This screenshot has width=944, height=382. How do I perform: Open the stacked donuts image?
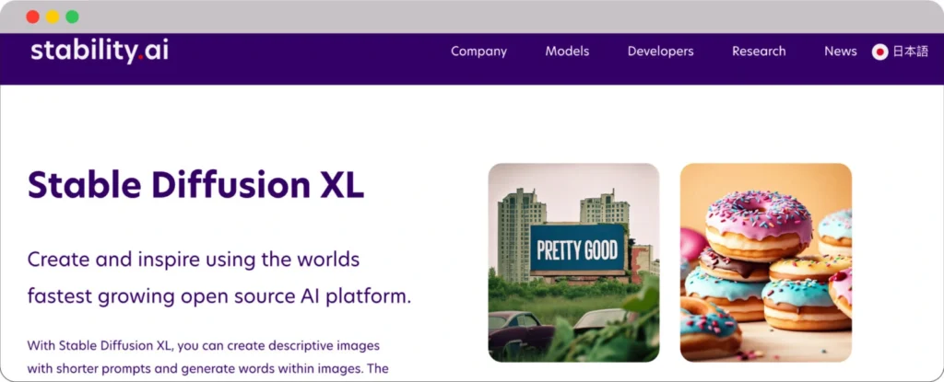[x=765, y=262]
